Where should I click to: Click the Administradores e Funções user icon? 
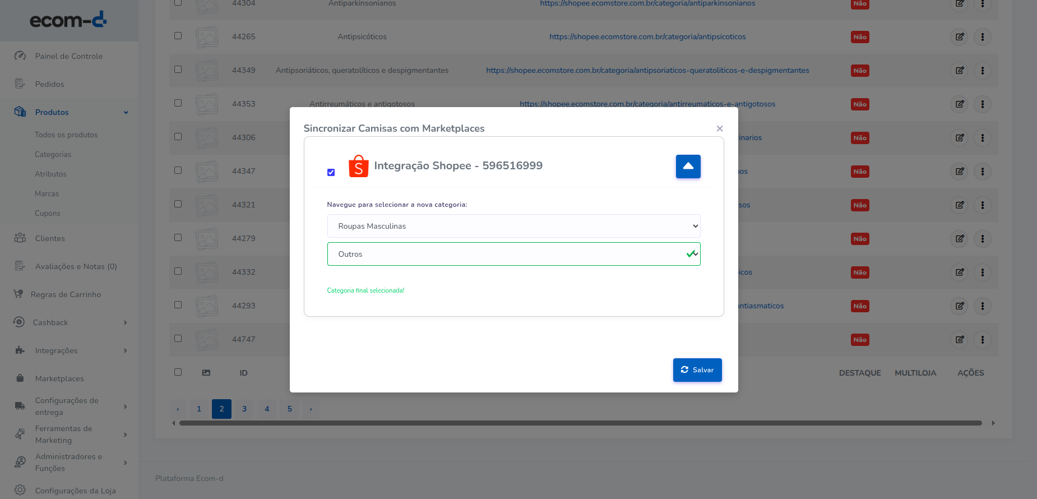(20, 462)
